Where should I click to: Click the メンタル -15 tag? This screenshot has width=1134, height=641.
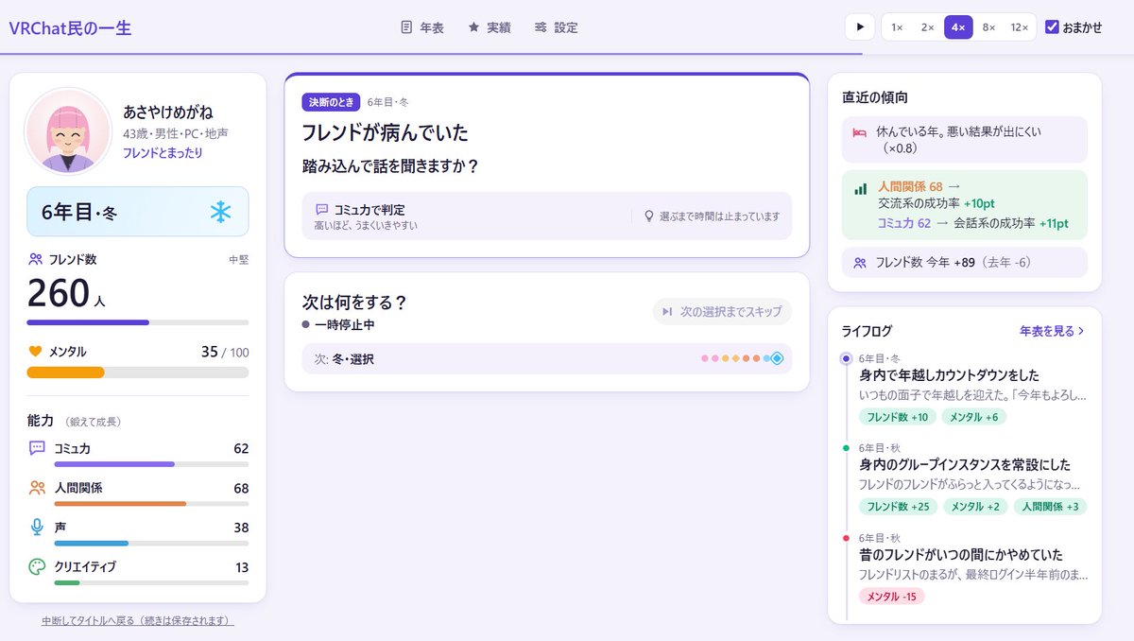891,597
